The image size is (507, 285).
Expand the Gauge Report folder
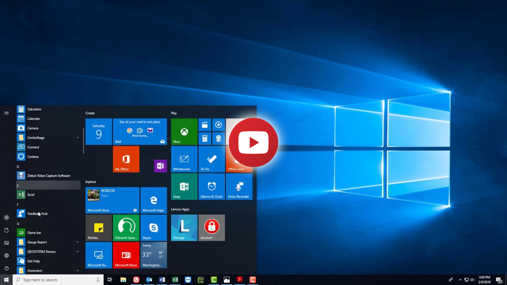click(x=78, y=242)
